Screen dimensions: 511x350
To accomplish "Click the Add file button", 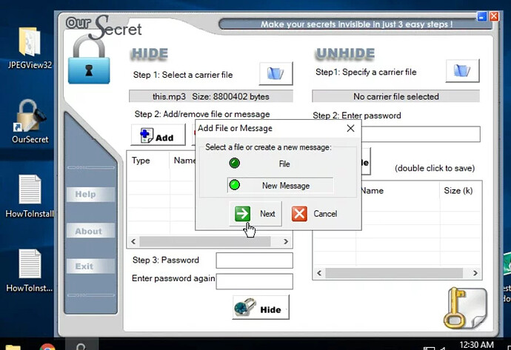I will click(x=158, y=136).
